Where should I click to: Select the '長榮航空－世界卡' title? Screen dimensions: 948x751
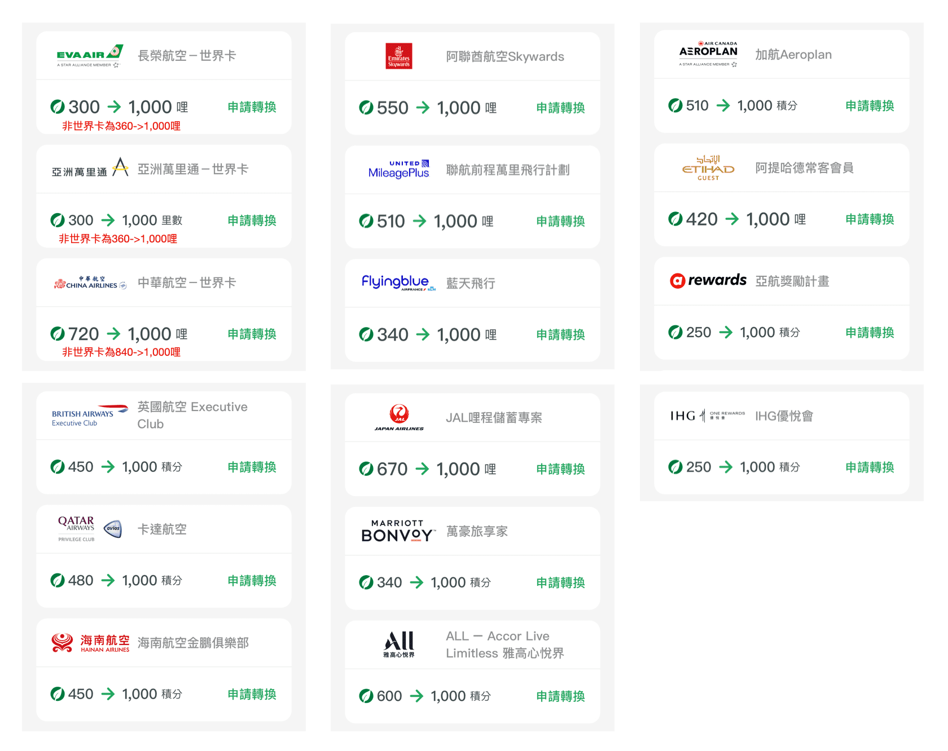click(187, 55)
